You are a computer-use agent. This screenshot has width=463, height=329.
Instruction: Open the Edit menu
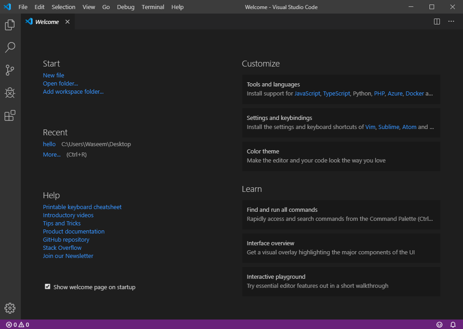(x=39, y=7)
